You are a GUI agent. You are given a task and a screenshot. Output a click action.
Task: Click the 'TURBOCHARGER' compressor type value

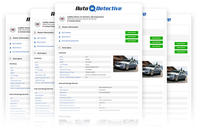tap(90, 72)
